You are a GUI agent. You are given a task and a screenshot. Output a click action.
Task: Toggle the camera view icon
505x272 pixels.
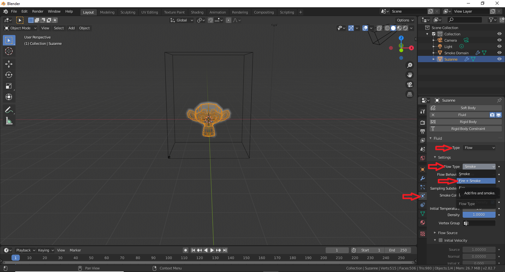pos(410,85)
